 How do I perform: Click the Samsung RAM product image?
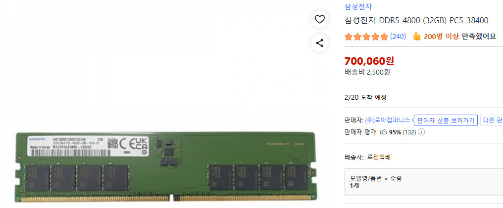(165, 166)
